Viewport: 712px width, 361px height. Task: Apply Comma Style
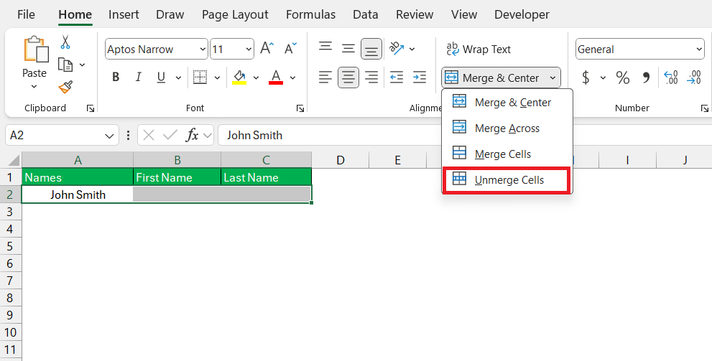[646, 78]
